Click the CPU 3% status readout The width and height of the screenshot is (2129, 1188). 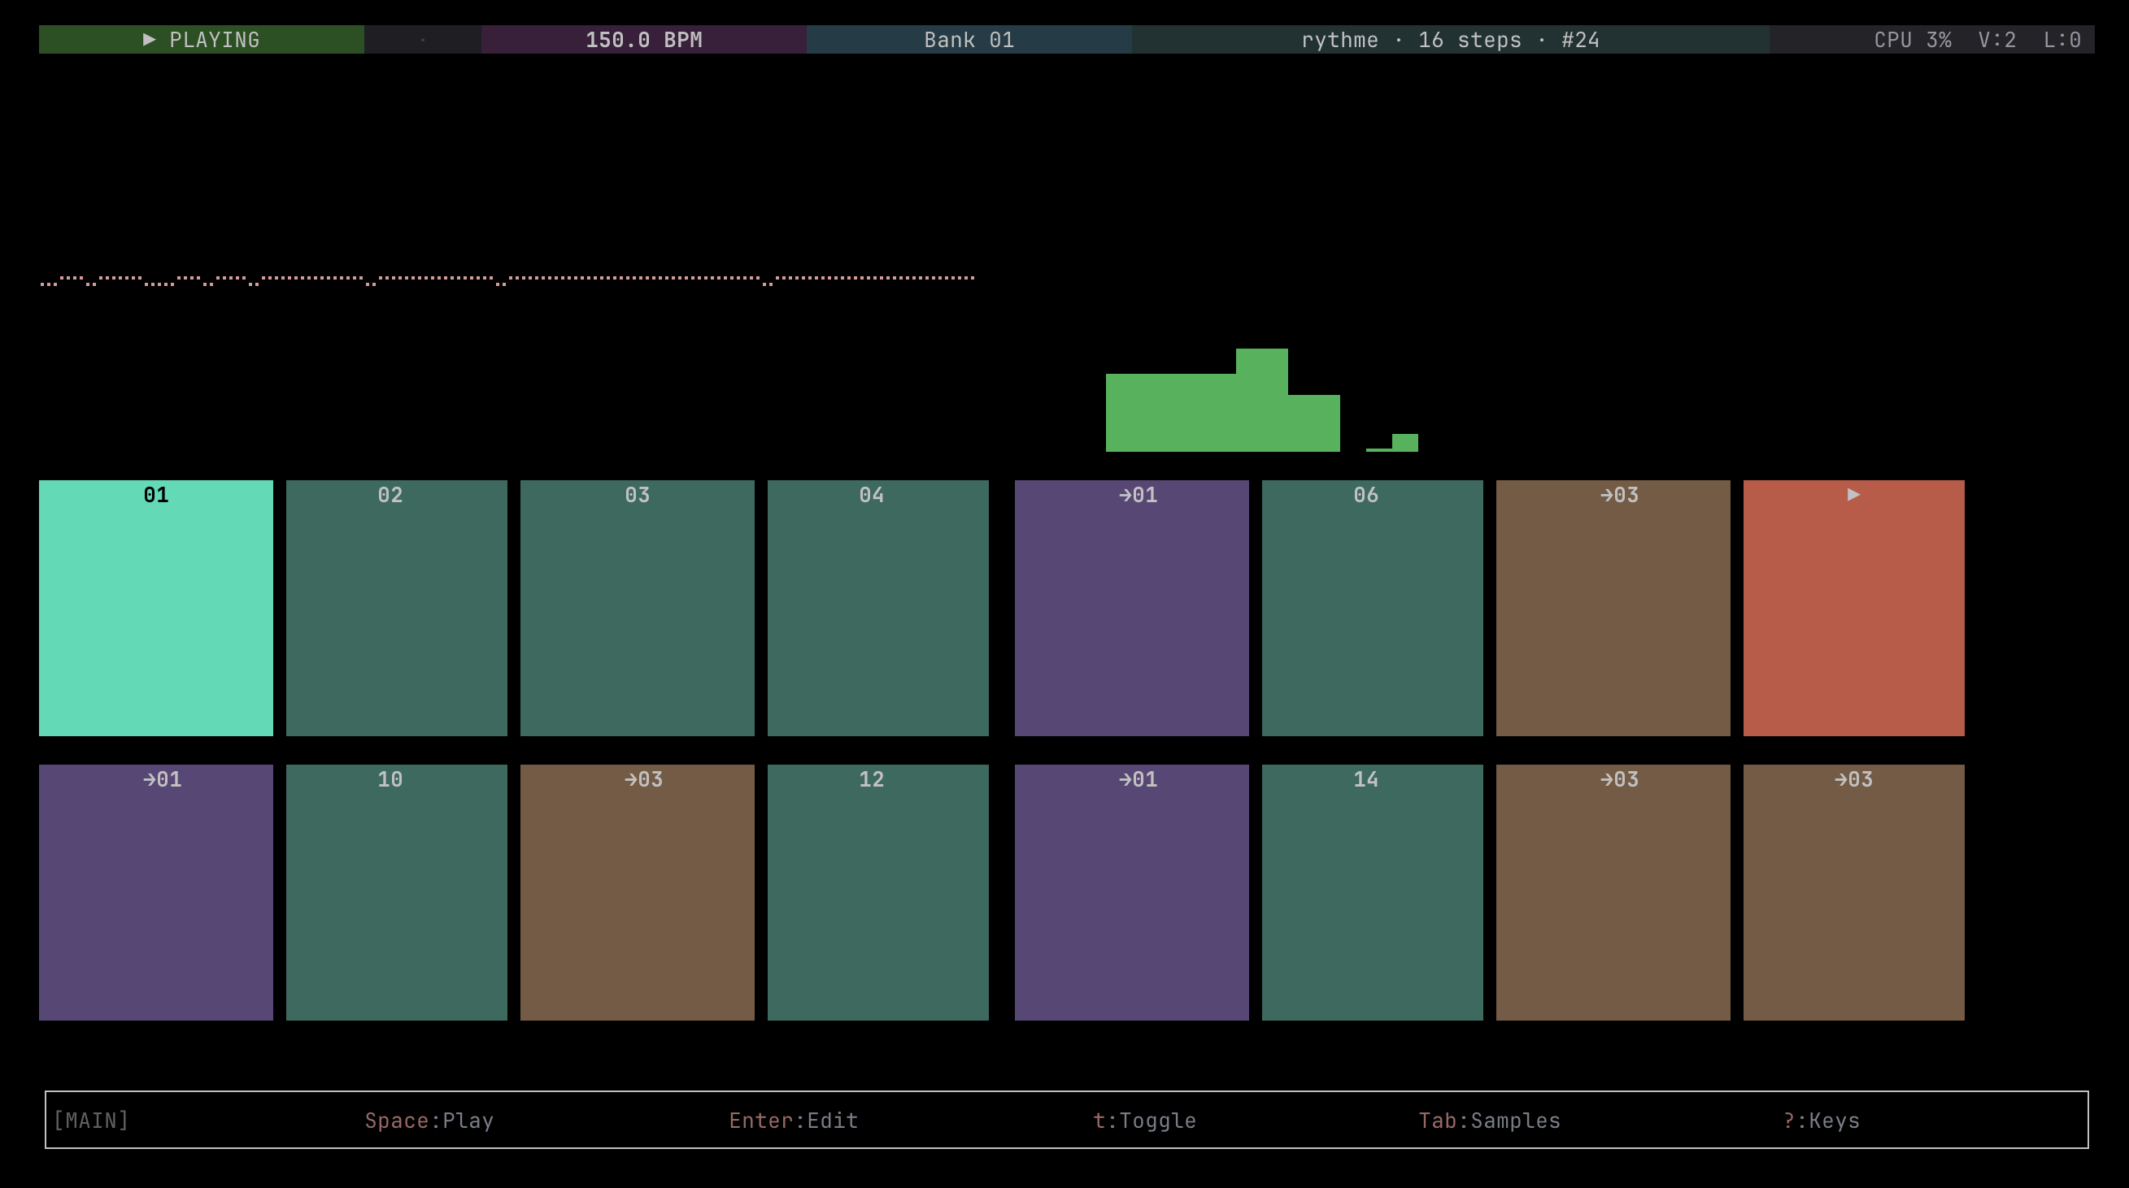1912,40
